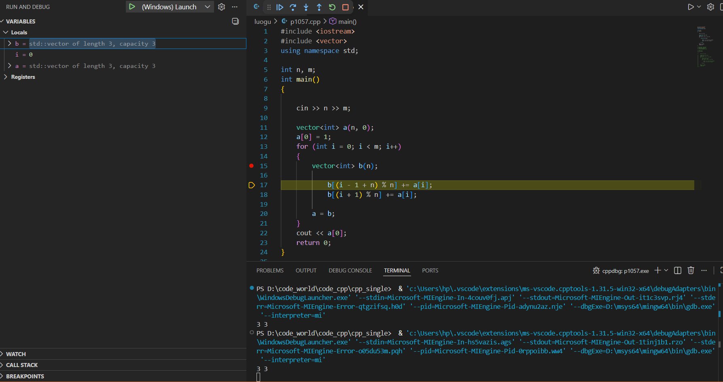Kill the terminal with the trash icon
This screenshot has height=382, width=723.
coord(691,270)
